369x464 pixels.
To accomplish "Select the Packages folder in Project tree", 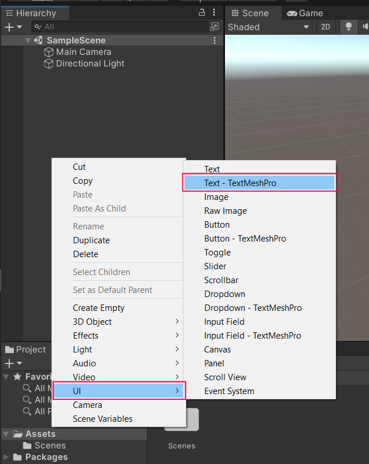I will click(40, 457).
